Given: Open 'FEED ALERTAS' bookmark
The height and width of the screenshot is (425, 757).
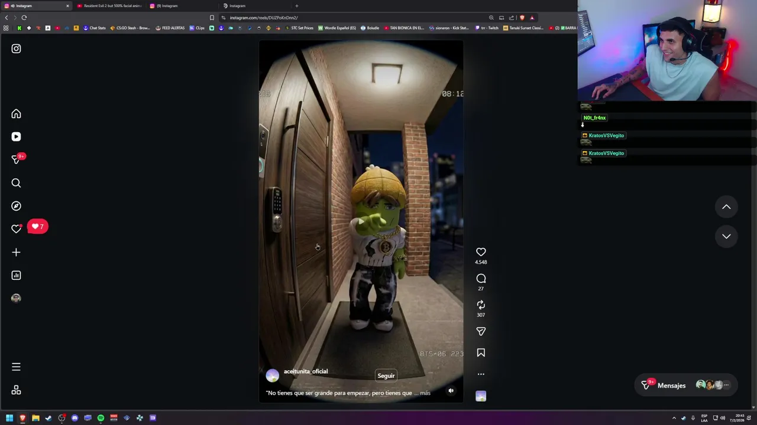Looking at the screenshot, I should pyautogui.click(x=170, y=28).
